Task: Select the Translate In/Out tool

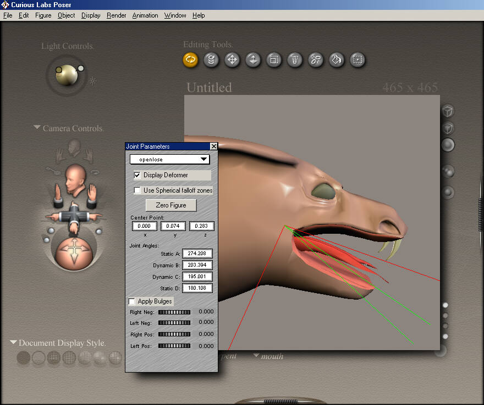Action: click(x=253, y=60)
